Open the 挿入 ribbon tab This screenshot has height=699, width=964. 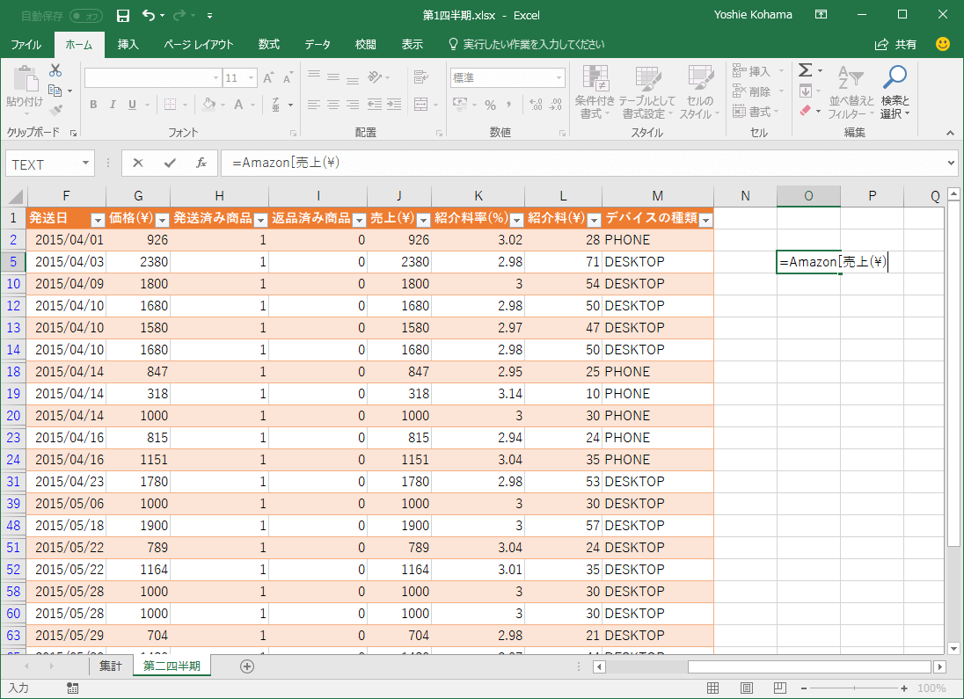click(128, 44)
